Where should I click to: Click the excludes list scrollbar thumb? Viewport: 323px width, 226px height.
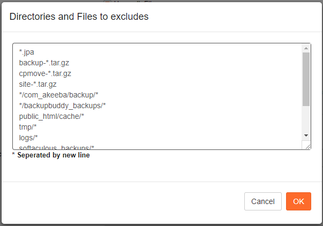[x=306, y=78]
